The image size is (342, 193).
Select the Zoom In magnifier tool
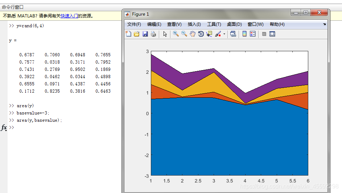(x=176, y=34)
